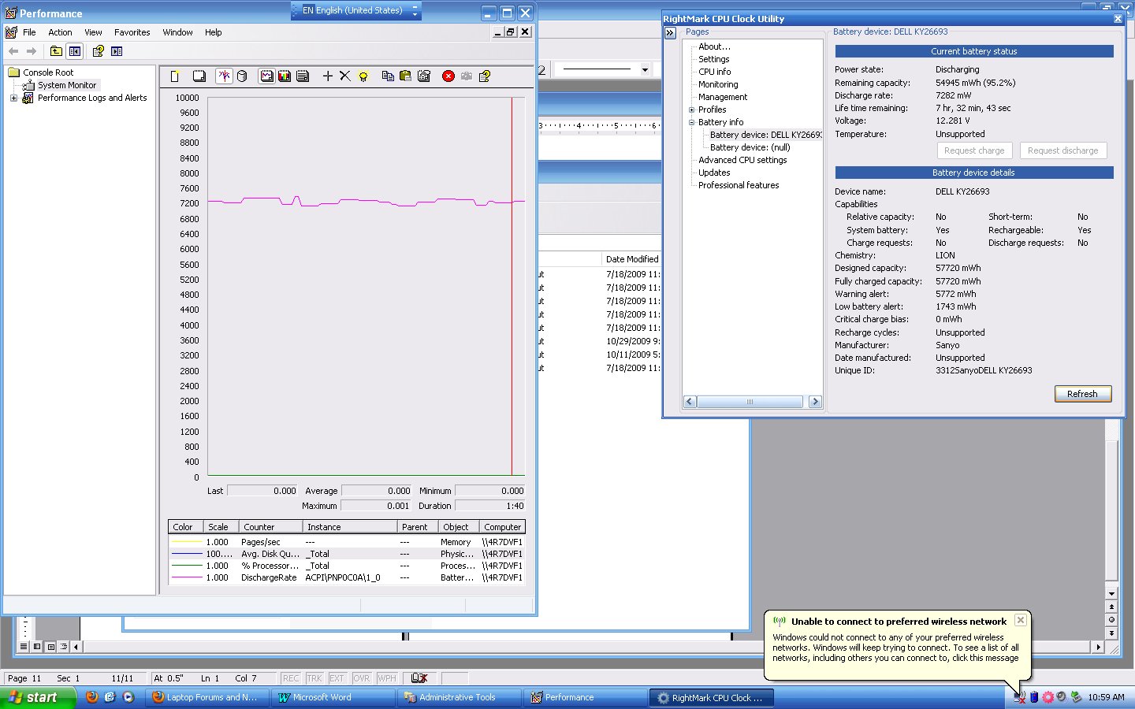Click the spelling status book icon in Word

(x=419, y=678)
